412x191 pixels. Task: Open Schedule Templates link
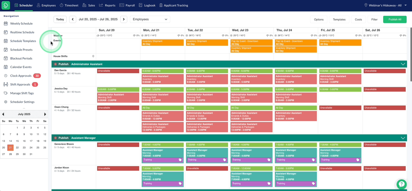[x=23, y=41]
